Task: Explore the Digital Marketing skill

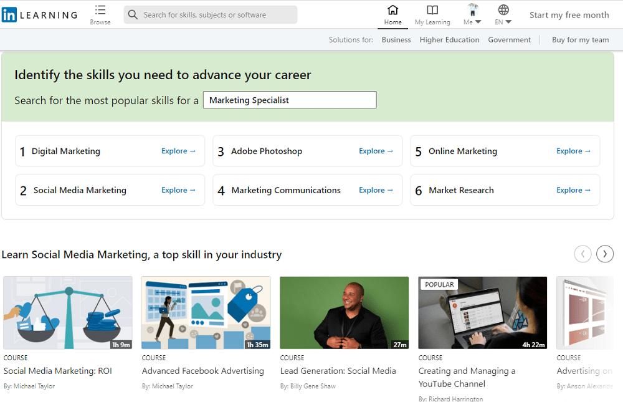Action: click(179, 151)
